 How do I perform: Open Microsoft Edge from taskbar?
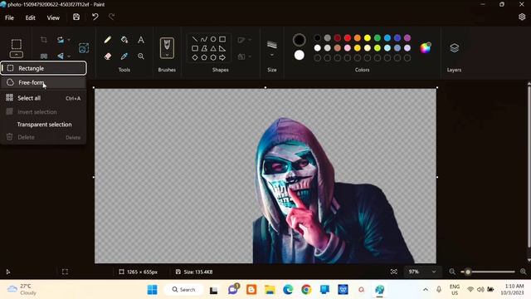(288, 290)
